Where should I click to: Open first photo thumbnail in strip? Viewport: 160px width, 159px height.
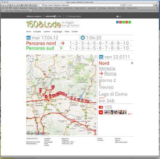[x=106, y=112]
